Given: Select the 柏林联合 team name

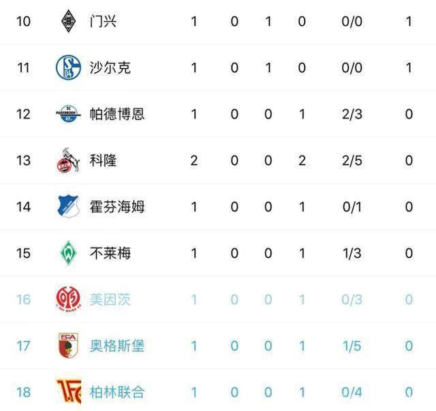Looking at the screenshot, I should [x=116, y=392].
